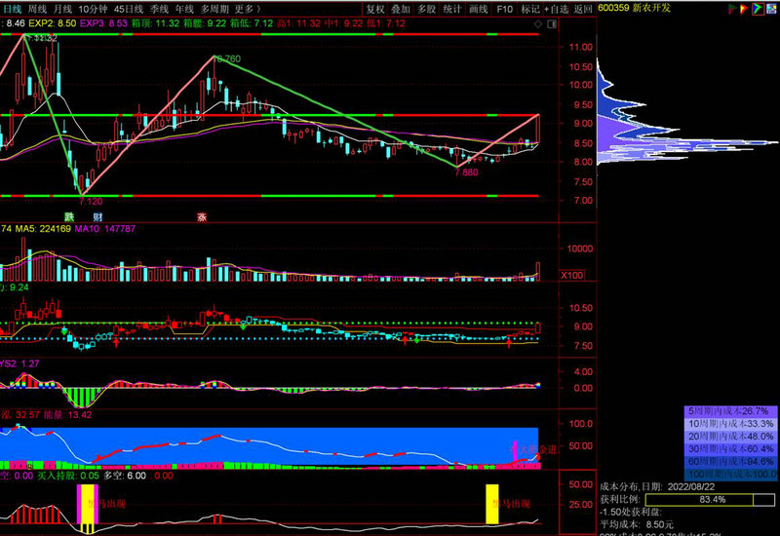
Task: Select the 10分钟 period tab
Action: (93, 9)
